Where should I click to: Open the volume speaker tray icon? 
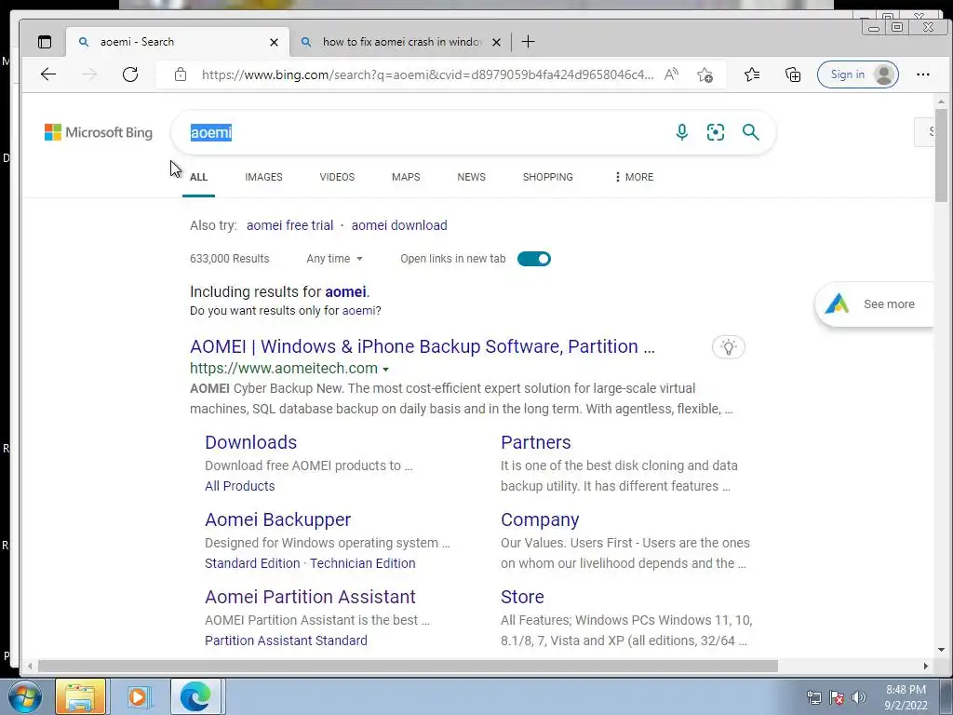click(858, 697)
